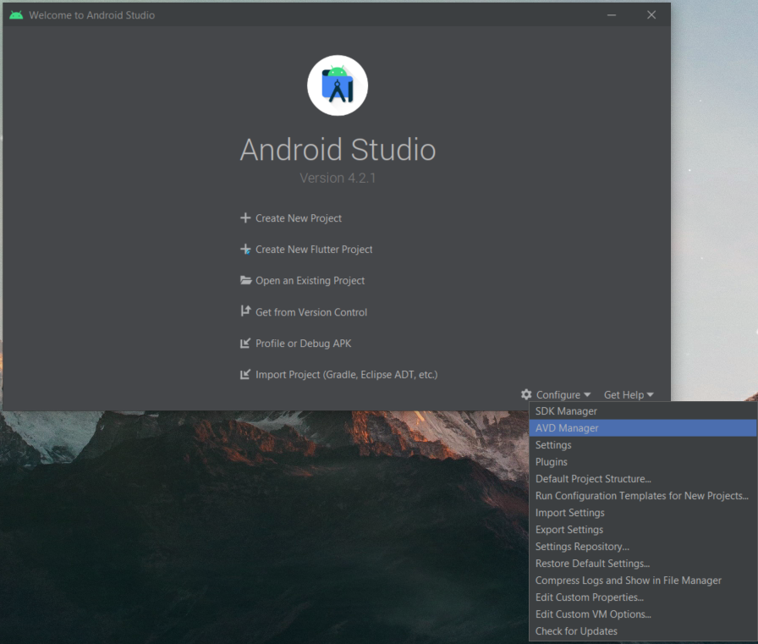Open an Existing Project
Image resolution: width=758 pixels, height=644 pixels.
click(x=310, y=280)
